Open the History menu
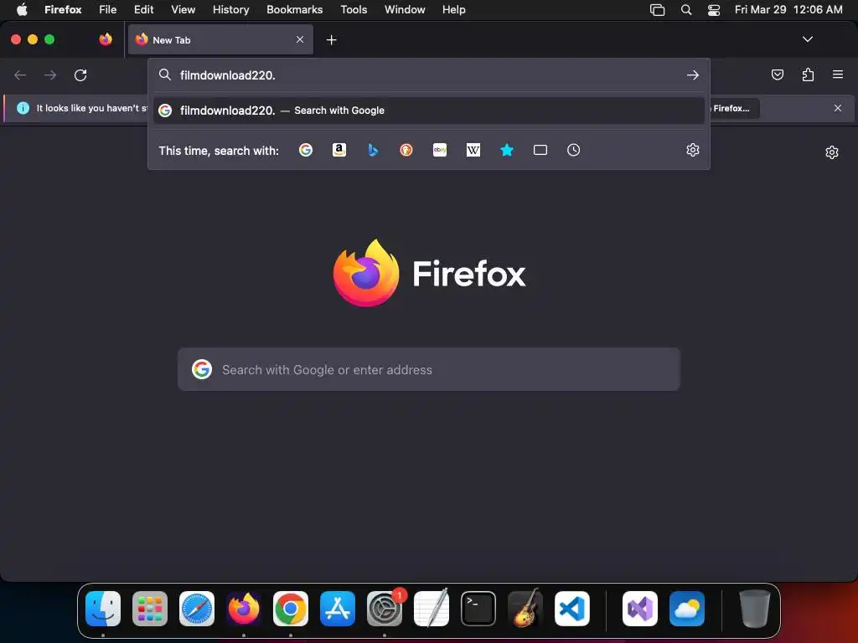This screenshot has width=858, height=643. pyautogui.click(x=230, y=10)
